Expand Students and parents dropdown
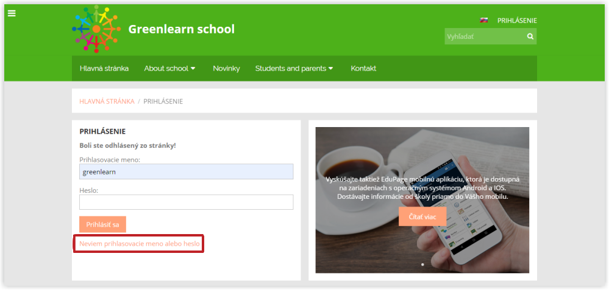Image resolution: width=609 pixels, height=290 pixels. [294, 69]
